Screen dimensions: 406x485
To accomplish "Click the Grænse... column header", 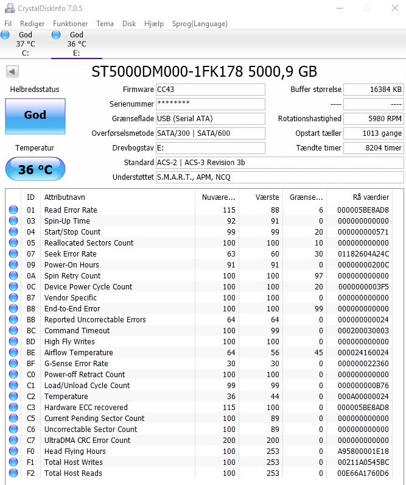I will pyautogui.click(x=305, y=197).
